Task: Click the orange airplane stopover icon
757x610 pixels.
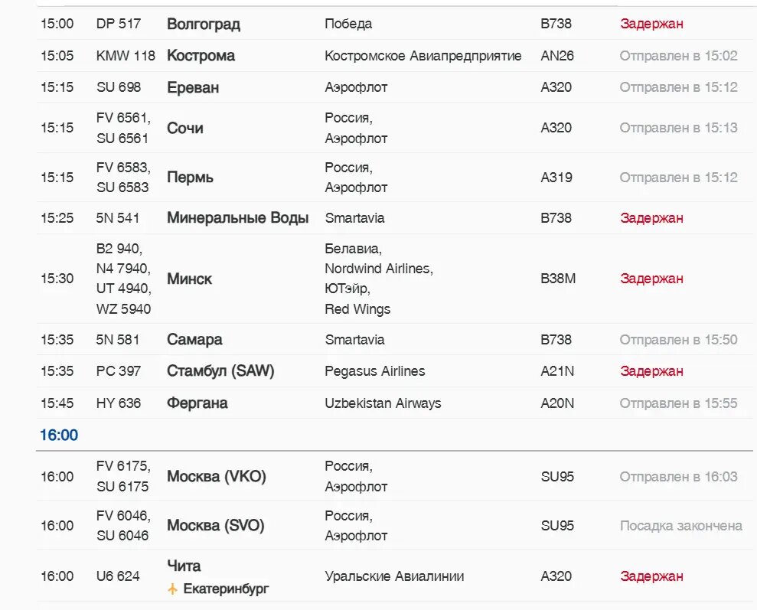Action: (x=173, y=589)
